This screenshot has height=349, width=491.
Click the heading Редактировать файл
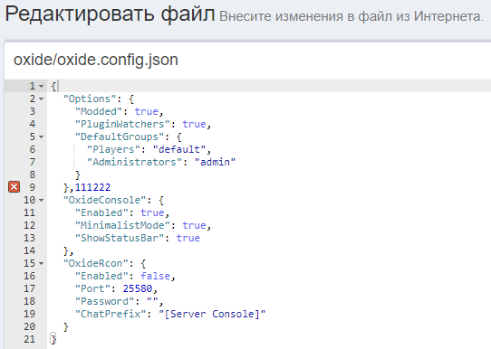point(110,14)
